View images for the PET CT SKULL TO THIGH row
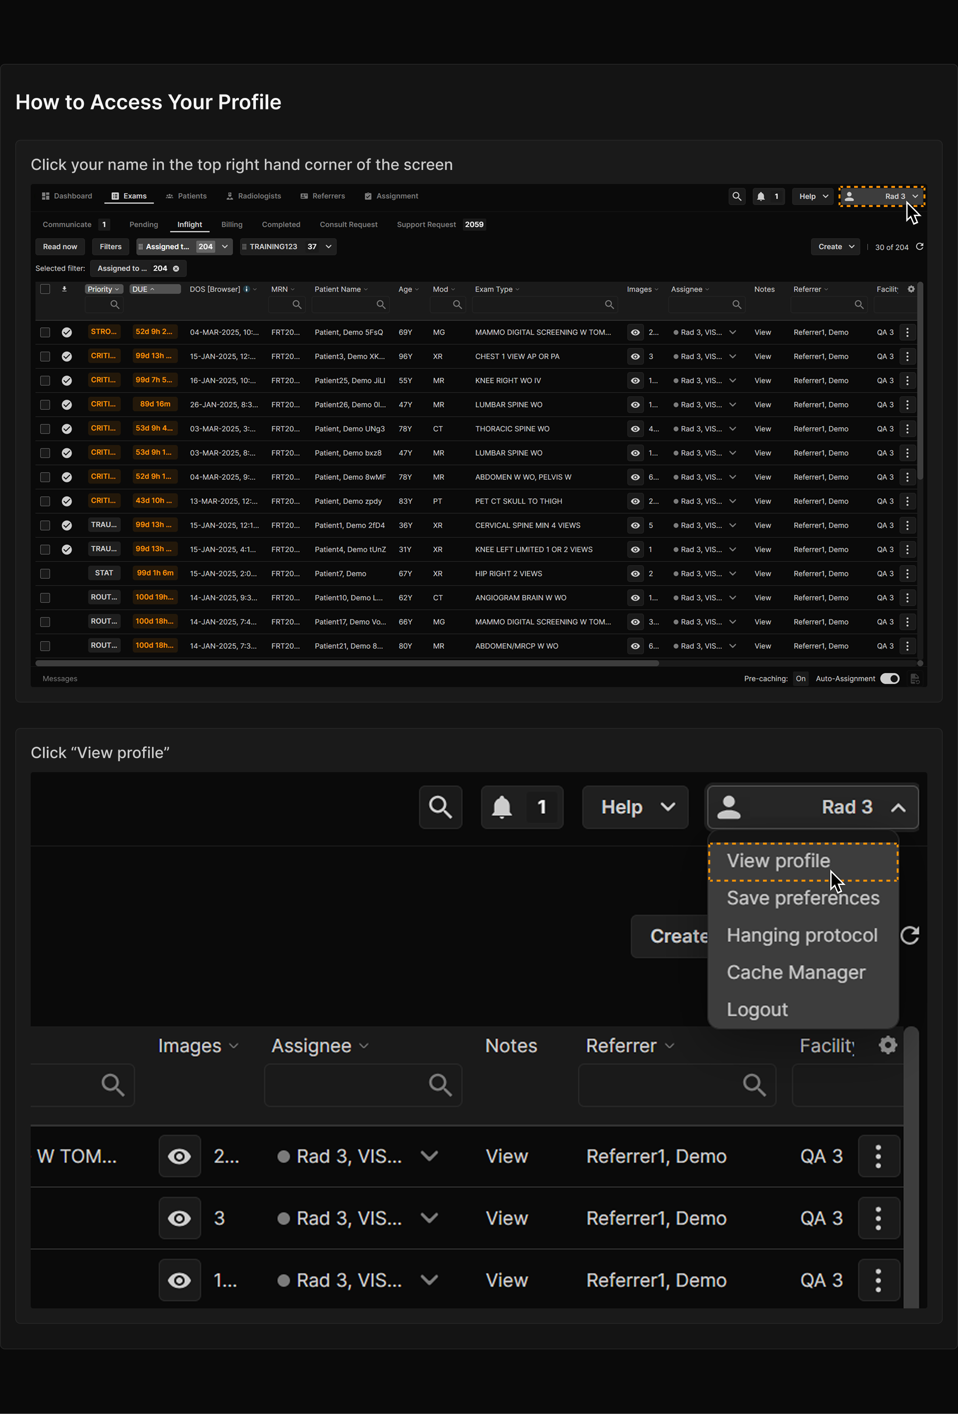The width and height of the screenshot is (958, 1414). tap(635, 501)
